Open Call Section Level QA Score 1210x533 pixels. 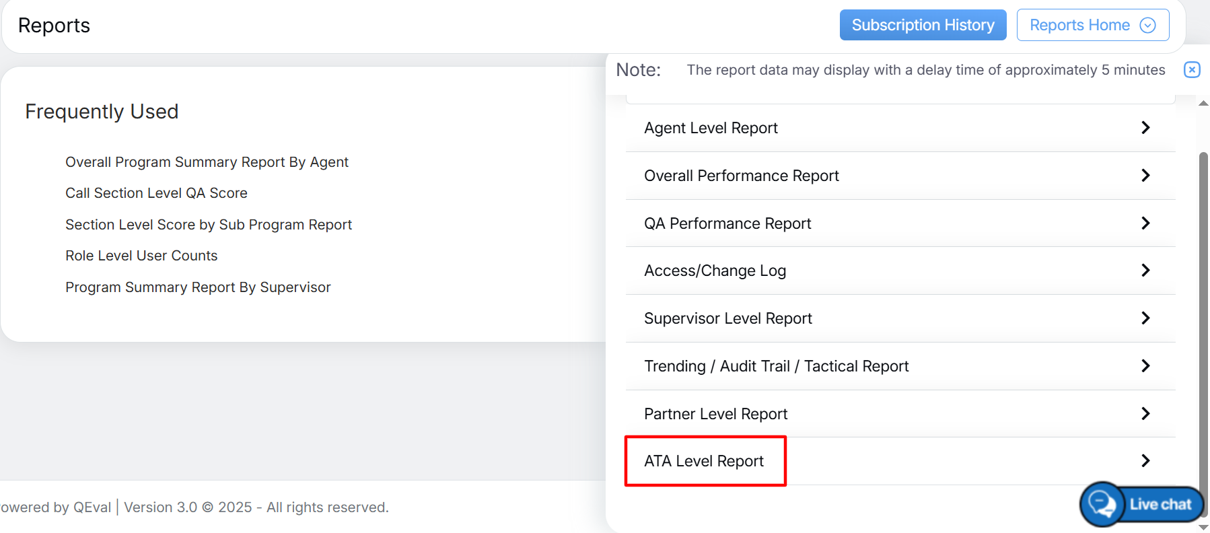[156, 193]
